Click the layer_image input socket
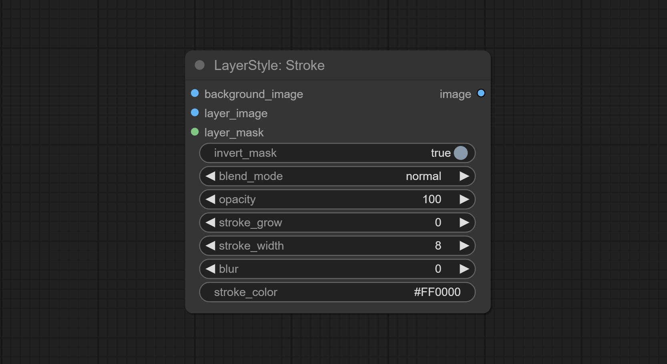The height and width of the screenshot is (364, 667). (x=195, y=112)
